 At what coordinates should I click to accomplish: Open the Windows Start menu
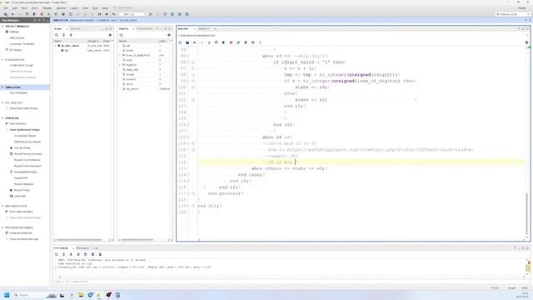(7, 295)
